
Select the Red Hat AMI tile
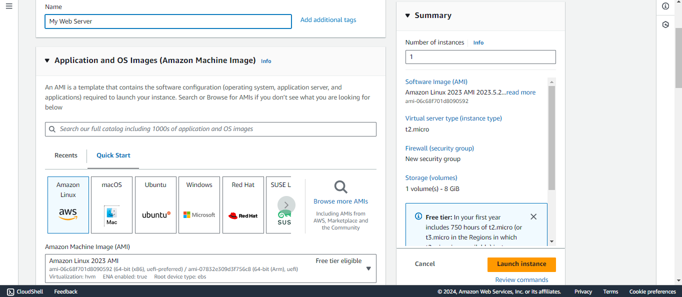(x=243, y=205)
